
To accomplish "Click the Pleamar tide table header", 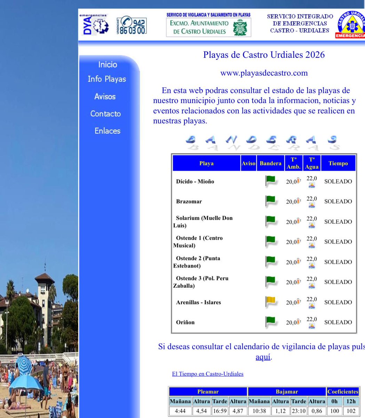I will click(x=208, y=392).
